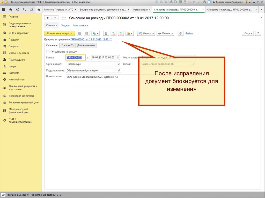Click the search magnifier icon
Viewport: 265px width, 198px height.
(25, 10)
